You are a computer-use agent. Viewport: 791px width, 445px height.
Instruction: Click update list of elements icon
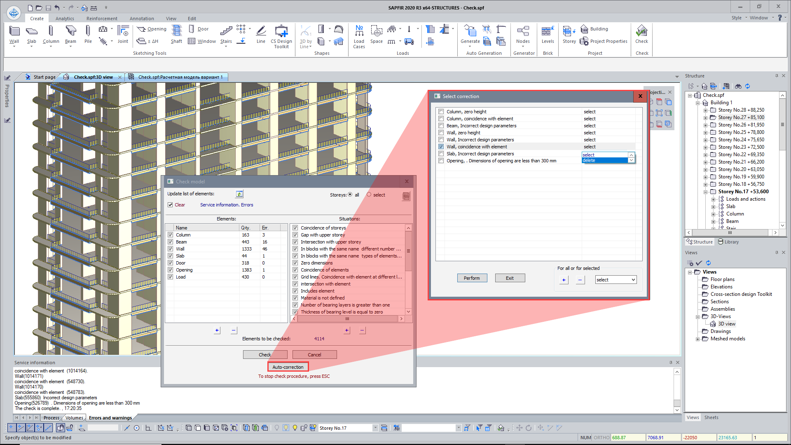[239, 194]
